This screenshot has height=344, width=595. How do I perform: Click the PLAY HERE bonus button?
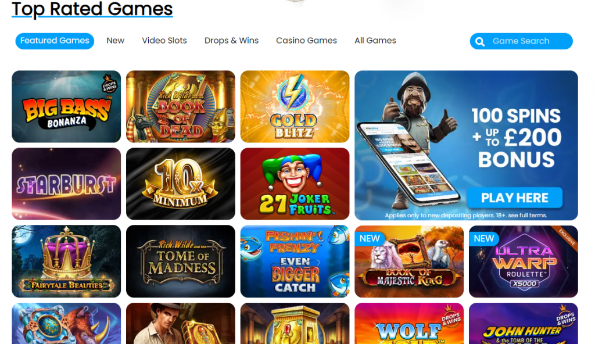[515, 198]
